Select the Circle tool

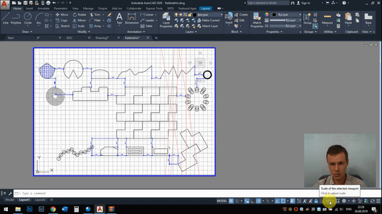tap(28, 18)
